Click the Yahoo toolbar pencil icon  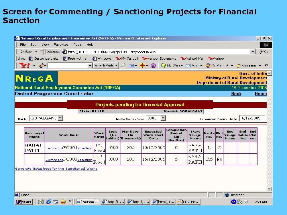41,65
